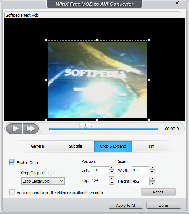Increase the Height value
The width and height of the screenshot is (189, 214).
point(153,179)
